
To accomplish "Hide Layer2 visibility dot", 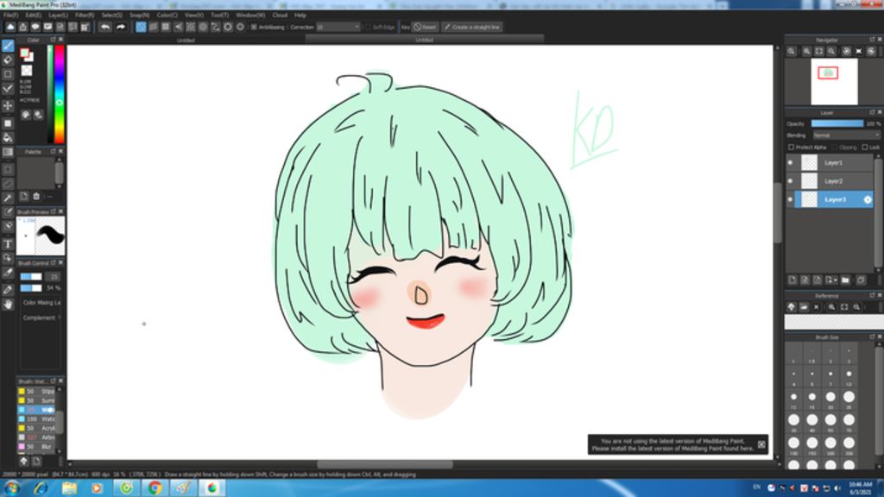I will (790, 181).
